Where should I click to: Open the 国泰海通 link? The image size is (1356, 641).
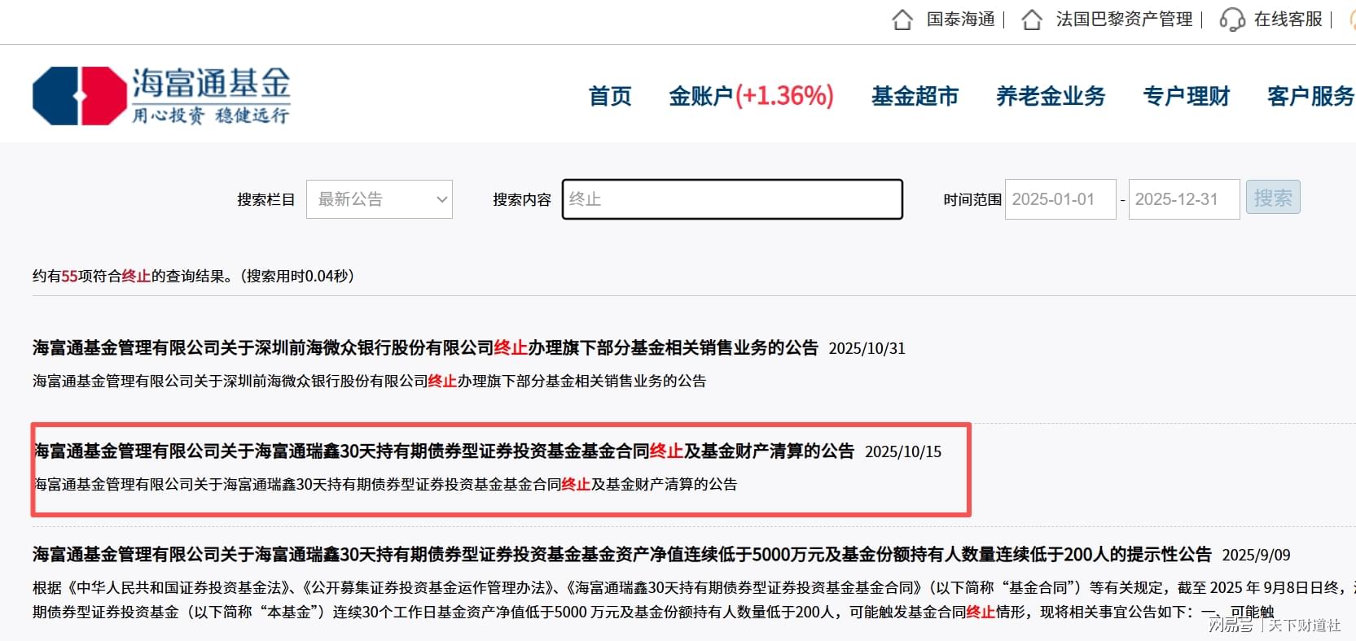960,20
